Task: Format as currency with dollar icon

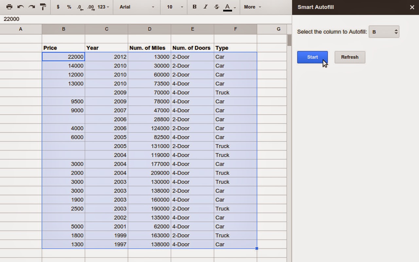Action: 58,7
